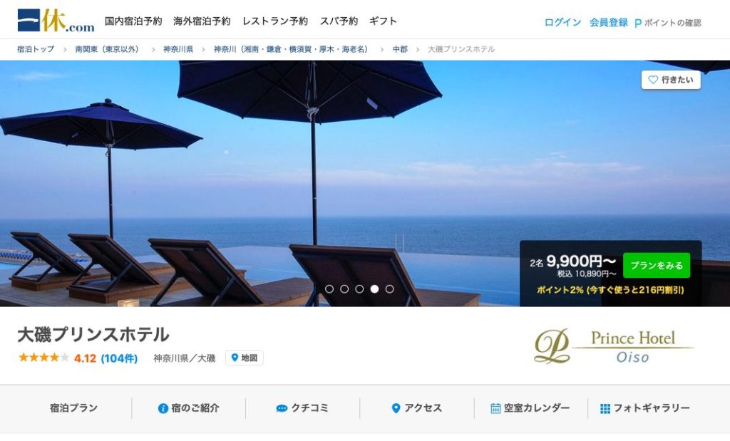Image resolution: width=730 pixels, height=441 pixels.
Task: Select the third carousel slide dot
Action: (359, 289)
